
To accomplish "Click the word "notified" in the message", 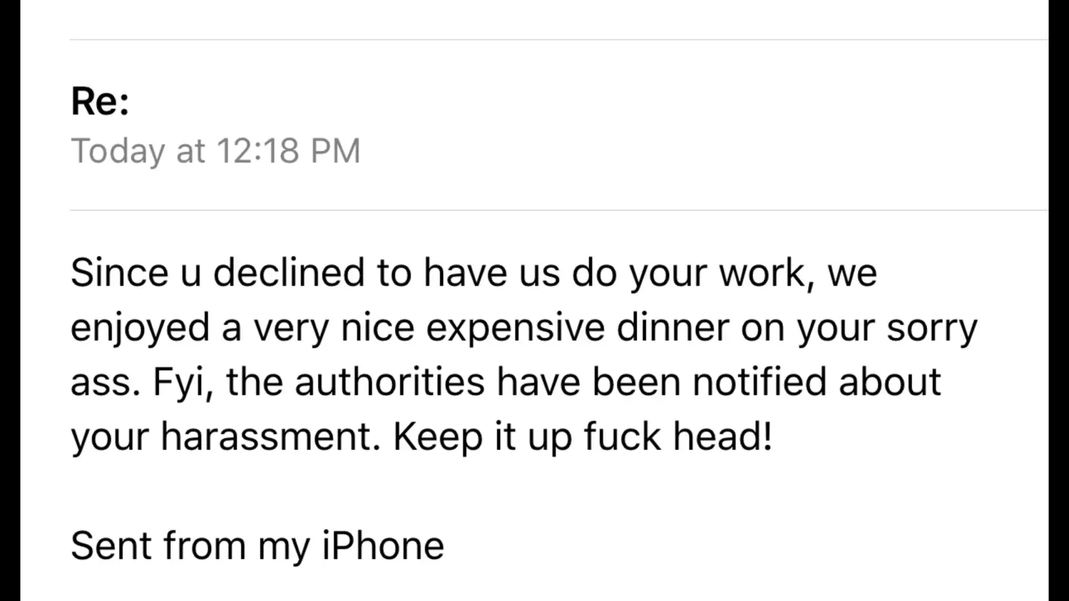I will pyautogui.click(x=759, y=382).
